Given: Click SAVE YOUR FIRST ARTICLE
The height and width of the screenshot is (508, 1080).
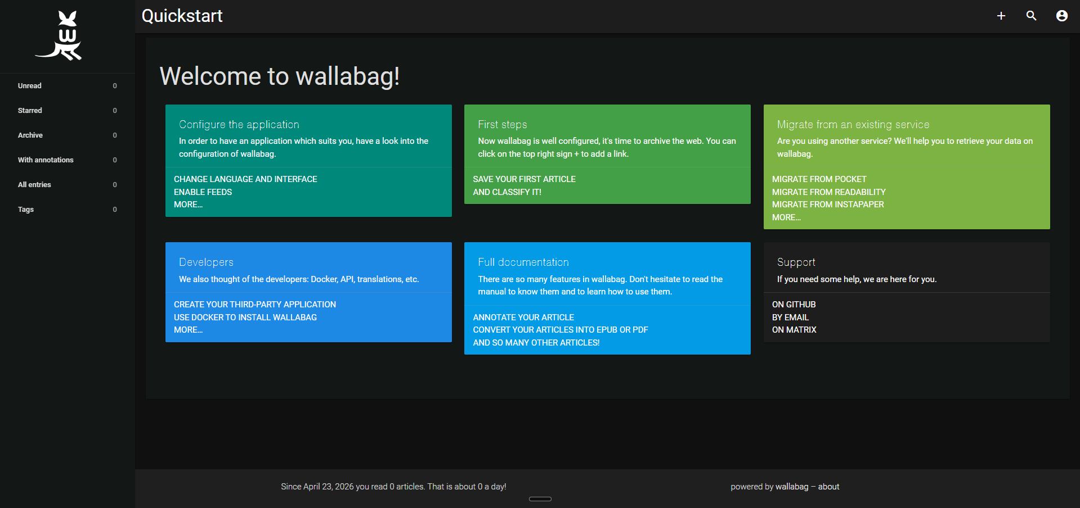Looking at the screenshot, I should 525,179.
